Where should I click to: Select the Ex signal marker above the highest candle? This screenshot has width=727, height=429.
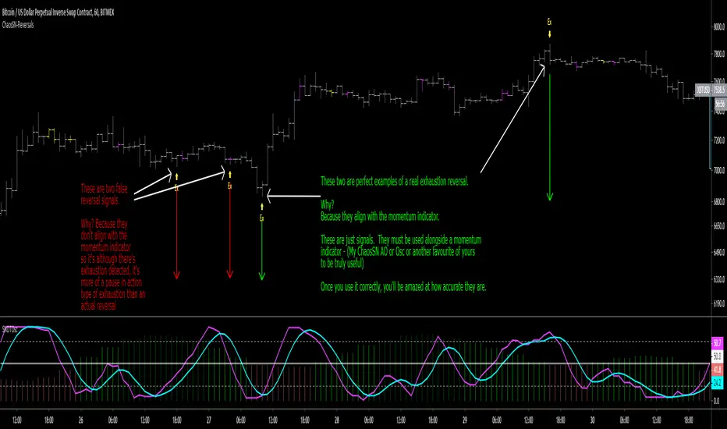click(x=549, y=23)
